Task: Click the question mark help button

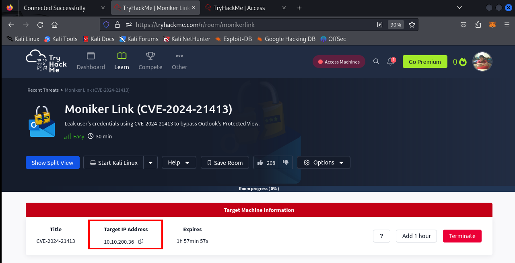Action: [381, 236]
